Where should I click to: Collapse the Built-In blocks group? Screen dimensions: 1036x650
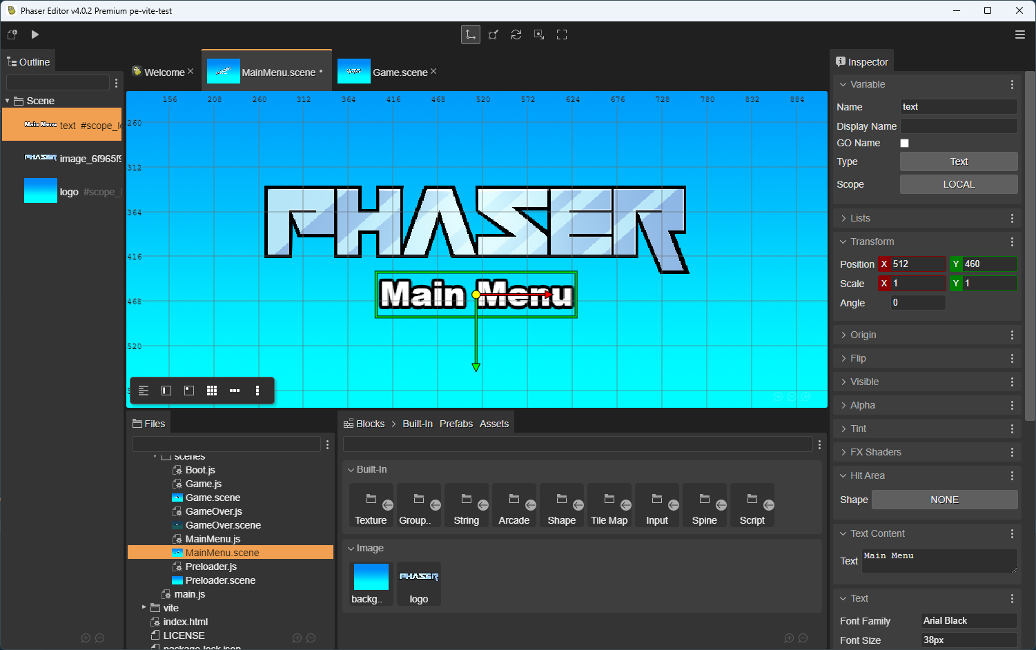pyautogui.click(x=351, y=470)
